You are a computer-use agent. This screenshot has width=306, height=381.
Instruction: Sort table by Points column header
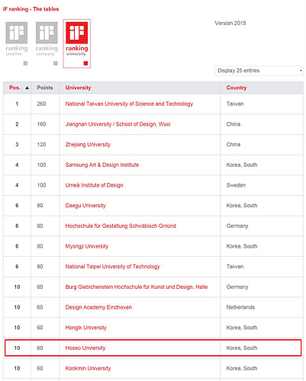coord(45,88)
